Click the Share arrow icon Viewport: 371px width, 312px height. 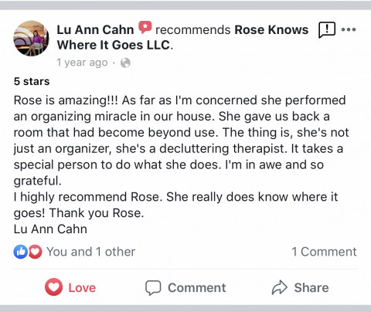(280, 287)
